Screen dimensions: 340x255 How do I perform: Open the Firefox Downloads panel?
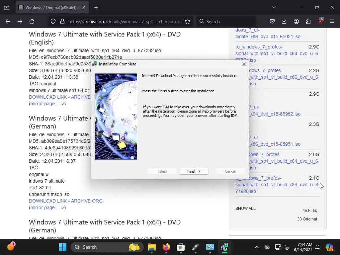284,22
